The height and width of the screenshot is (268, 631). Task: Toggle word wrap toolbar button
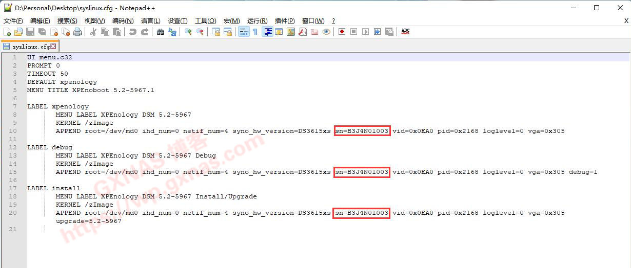[x=243, y=32]
